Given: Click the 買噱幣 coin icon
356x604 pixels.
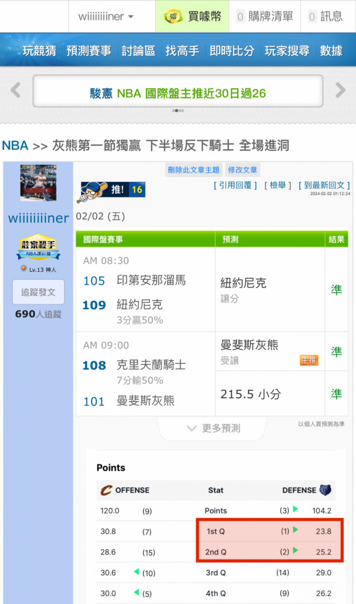Looking at the screenshot, I should (173, 16).
